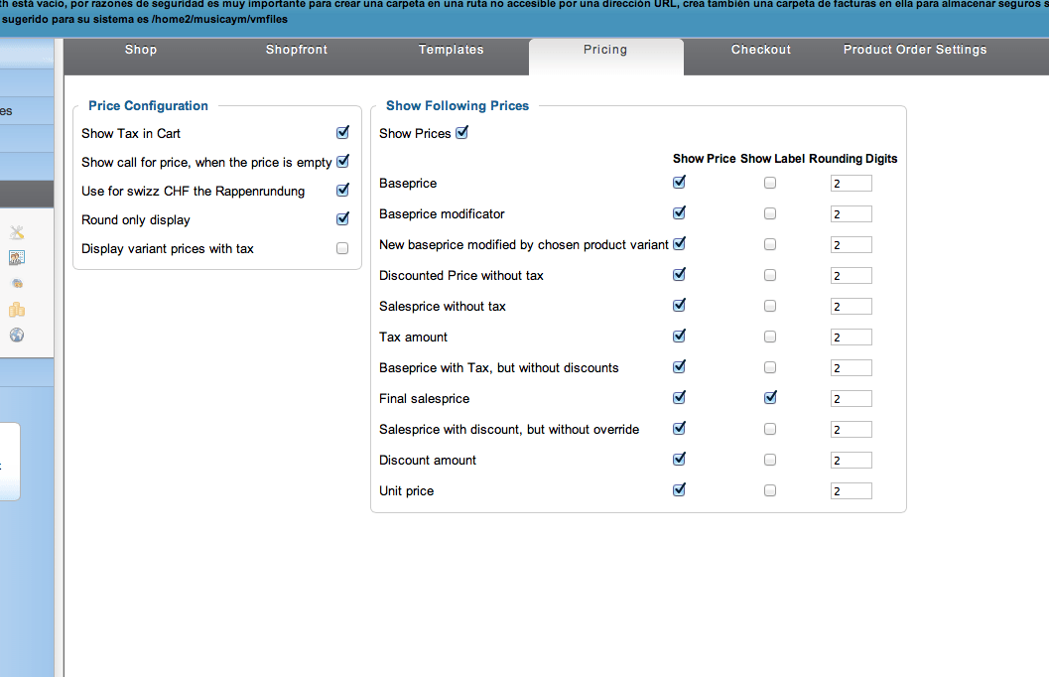This screenshot has height=677, width=1049.
Task: Enable Display variant prices with tax
Action: tap(342, 248)
